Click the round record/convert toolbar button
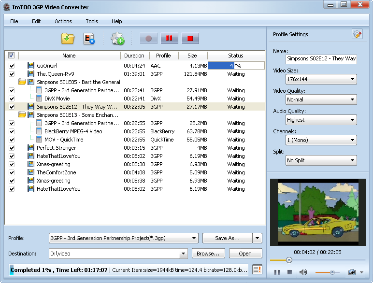The image size is (373, 283). (148, 38)
